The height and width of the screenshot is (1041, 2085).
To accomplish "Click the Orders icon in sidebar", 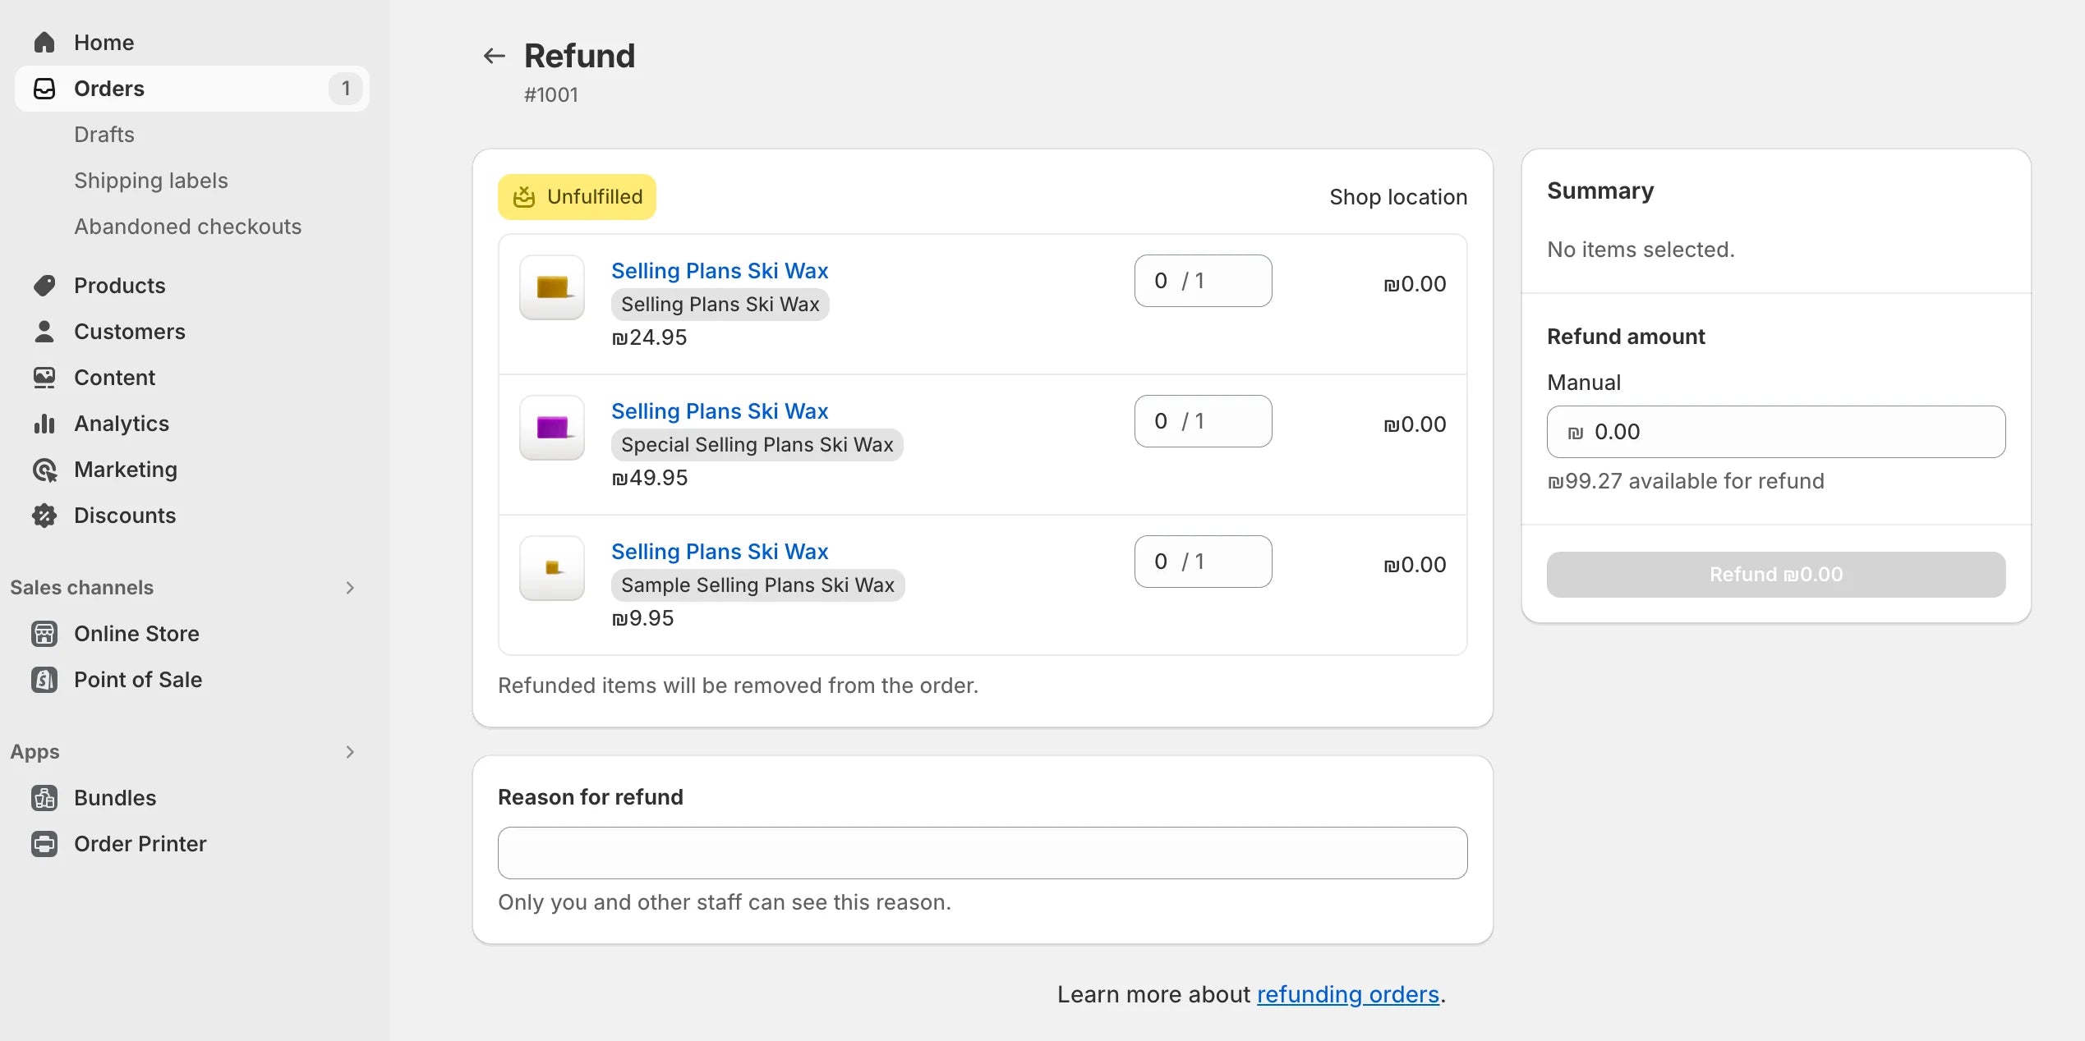I will 44,88.
